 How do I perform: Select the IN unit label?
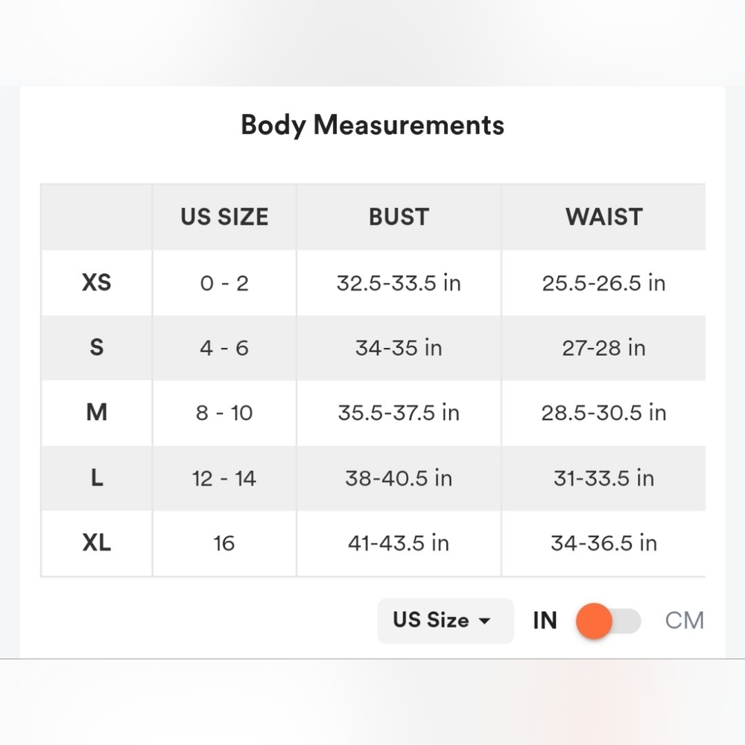pyautogui.click(x=545, y=621)
